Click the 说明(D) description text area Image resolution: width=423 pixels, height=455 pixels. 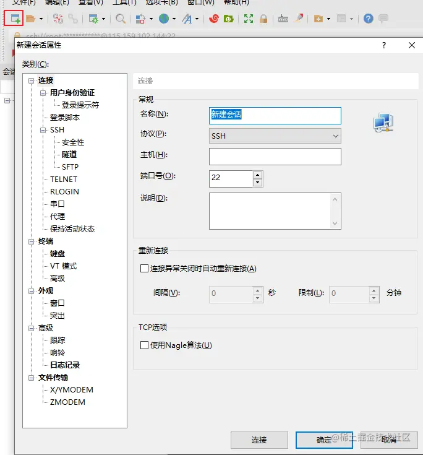(x=275, y=211)
